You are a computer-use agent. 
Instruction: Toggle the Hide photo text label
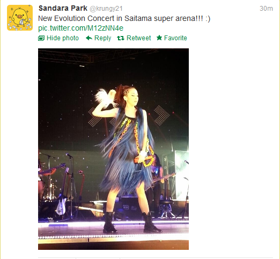click(63, 38)
